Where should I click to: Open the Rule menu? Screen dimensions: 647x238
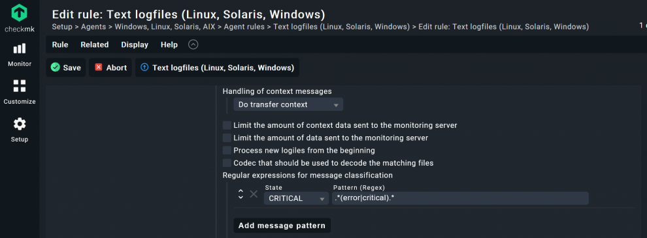coord(60,44)
